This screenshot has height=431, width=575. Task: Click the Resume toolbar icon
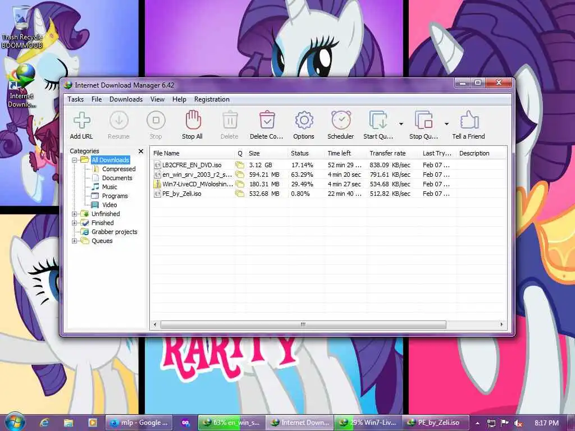(x=119, y=120)
